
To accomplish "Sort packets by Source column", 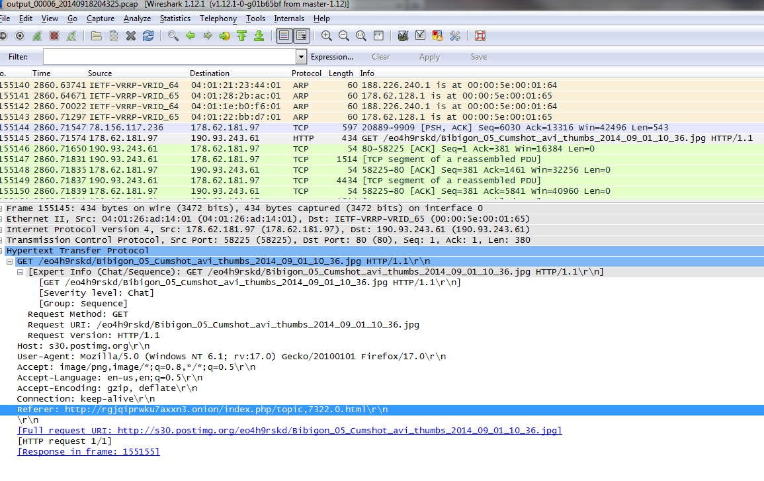I will tap(136, 73).
